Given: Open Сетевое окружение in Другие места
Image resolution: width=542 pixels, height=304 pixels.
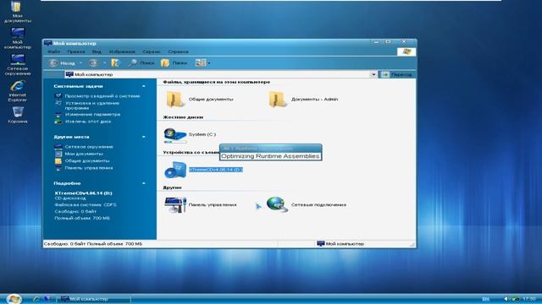Looking at the screenshot, I should click(89, 147).
